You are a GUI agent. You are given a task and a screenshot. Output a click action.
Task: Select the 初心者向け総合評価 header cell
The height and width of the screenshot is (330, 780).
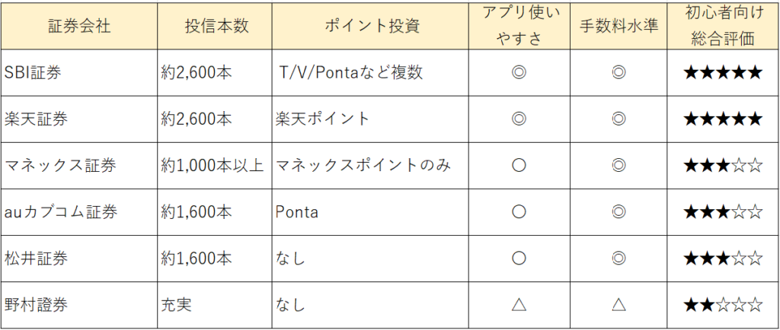(722, 25)
